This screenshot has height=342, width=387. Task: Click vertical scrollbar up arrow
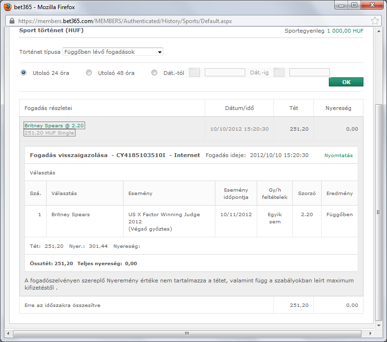tap(379, 31)
